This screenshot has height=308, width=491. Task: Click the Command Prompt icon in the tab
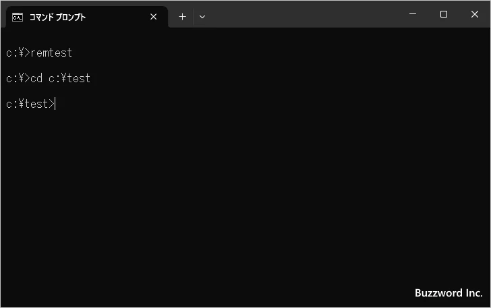click(x=18, y=17)
